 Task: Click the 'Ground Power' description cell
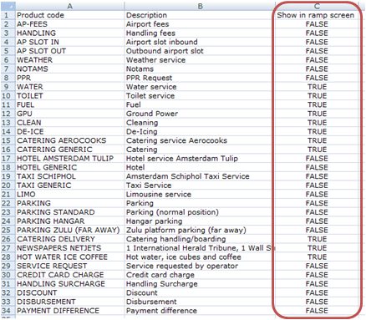click(x=200, y=114)
